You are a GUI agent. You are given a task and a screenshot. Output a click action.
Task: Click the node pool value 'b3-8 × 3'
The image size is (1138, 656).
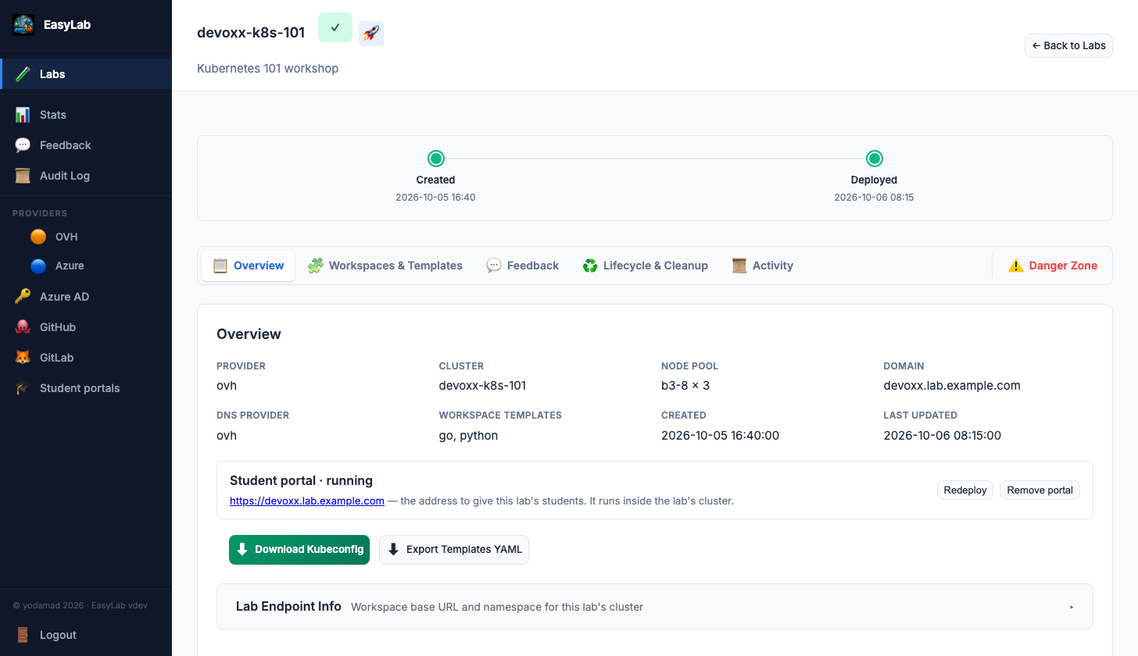685,386
